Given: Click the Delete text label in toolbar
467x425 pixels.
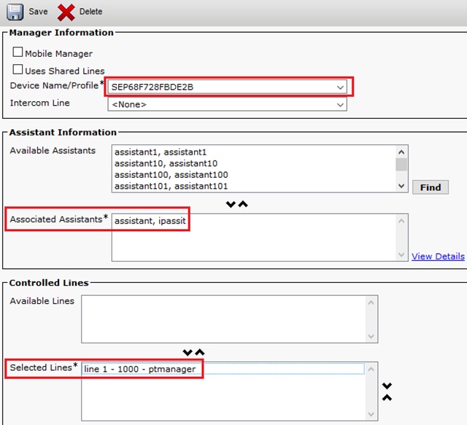Looking at the screenshot, I should [90, 12].
